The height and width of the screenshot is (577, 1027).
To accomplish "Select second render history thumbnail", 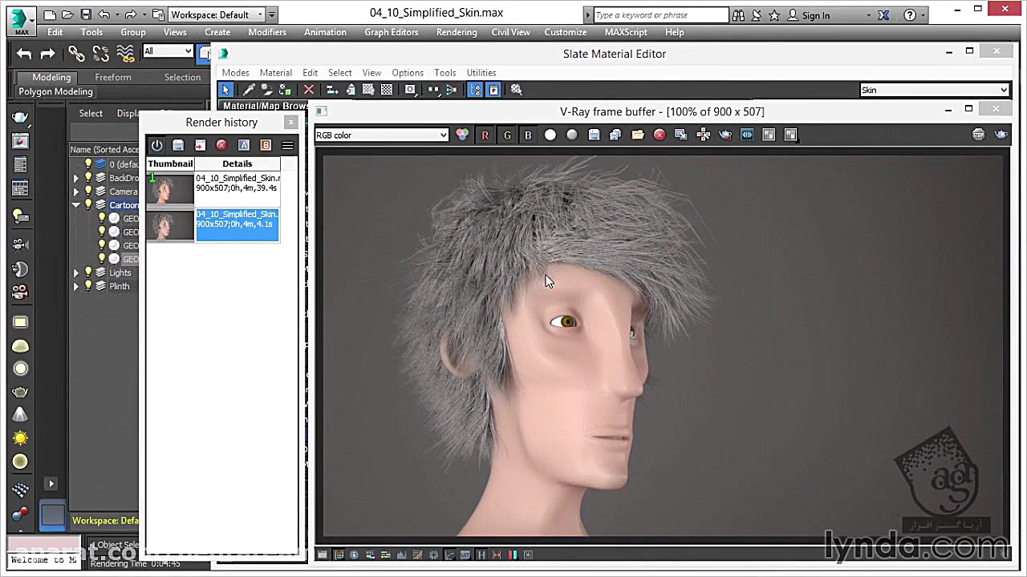I will [170, 224].
